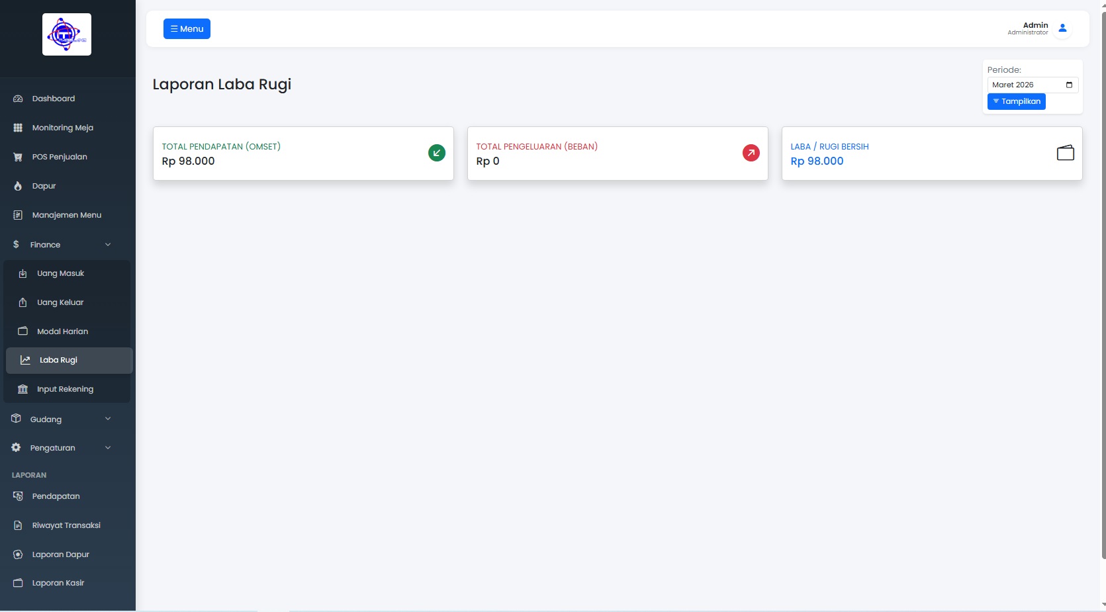Click the wallet icon on Laba Rugi Bersih card
The width and height of the screenshot is (1106, 612).
click(x=1066, y=153)
